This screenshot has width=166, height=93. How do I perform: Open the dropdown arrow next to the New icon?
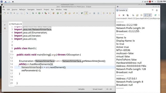pos(8,13)
